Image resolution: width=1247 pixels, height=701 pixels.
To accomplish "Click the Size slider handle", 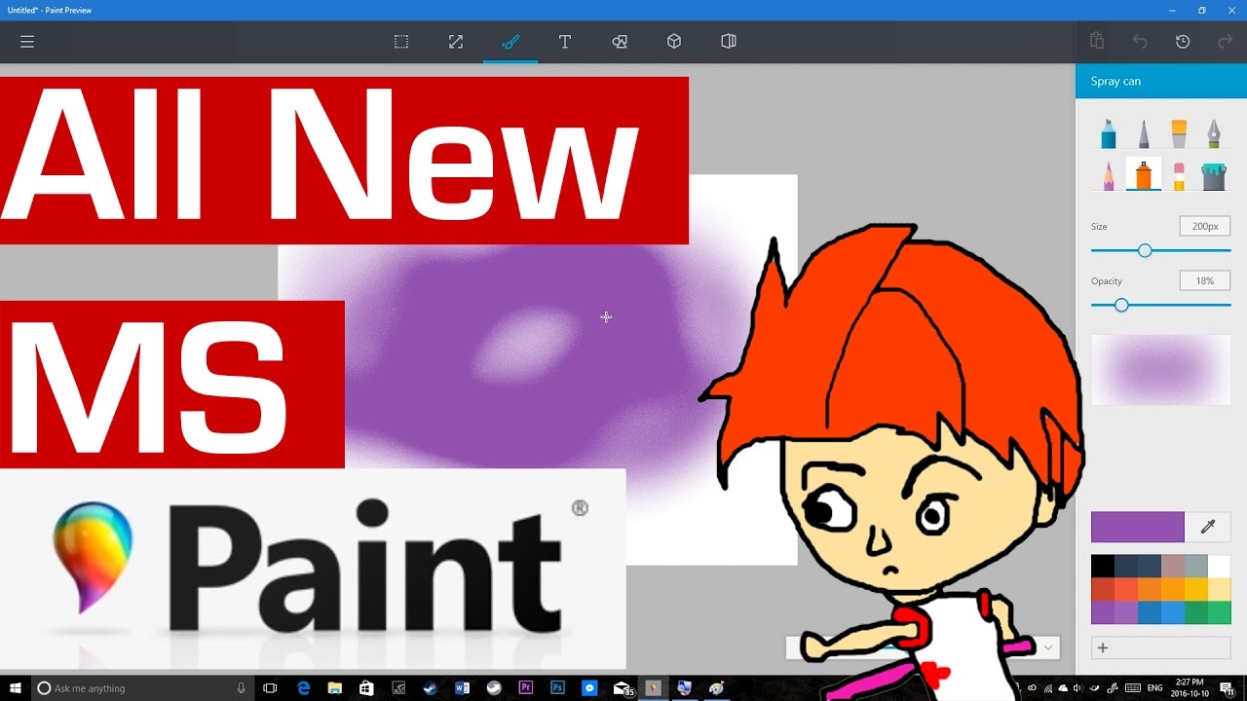I will pos(1145,250).
